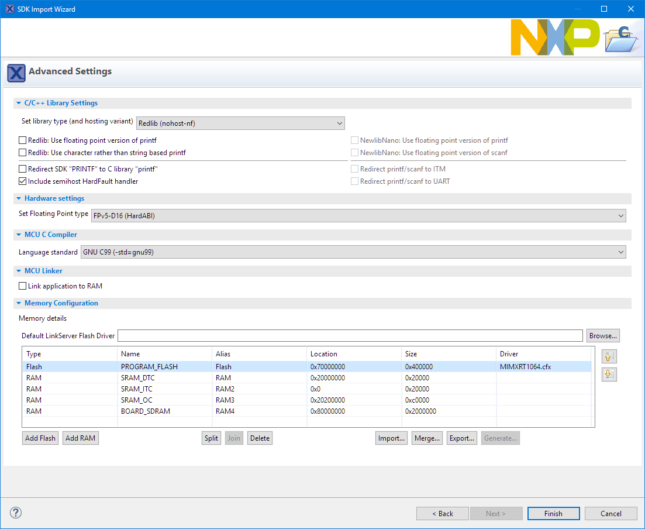Toggle Link application to RAM checkbox

coord(23,286)
